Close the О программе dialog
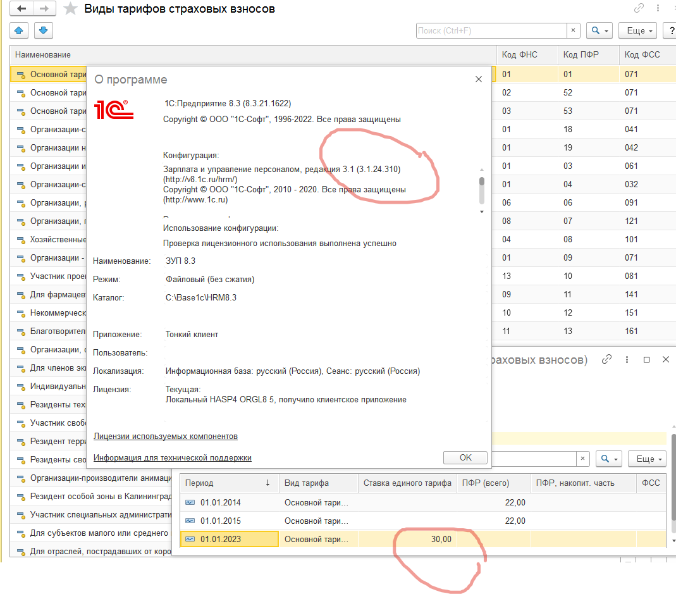Image resolution: width=676 pixels, height=594 pixels. point(479,79)
